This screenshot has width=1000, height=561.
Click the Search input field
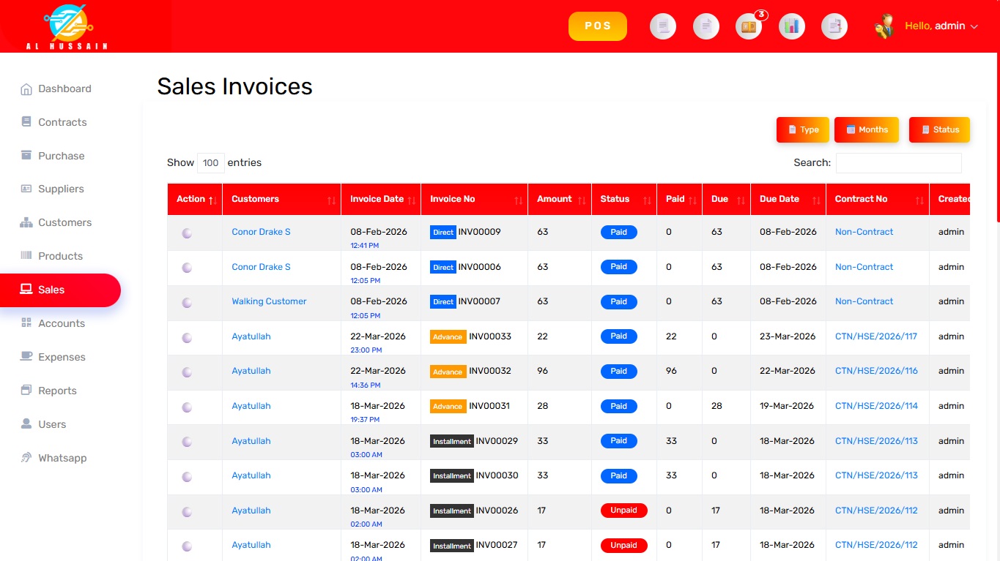coord(898,163)
